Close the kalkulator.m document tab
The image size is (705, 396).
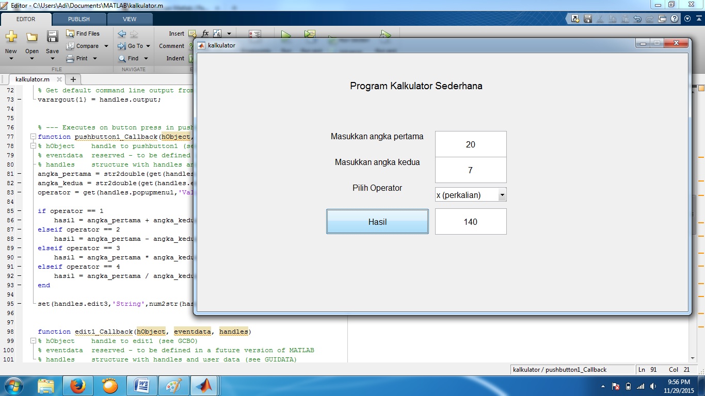tap(59, 79)
